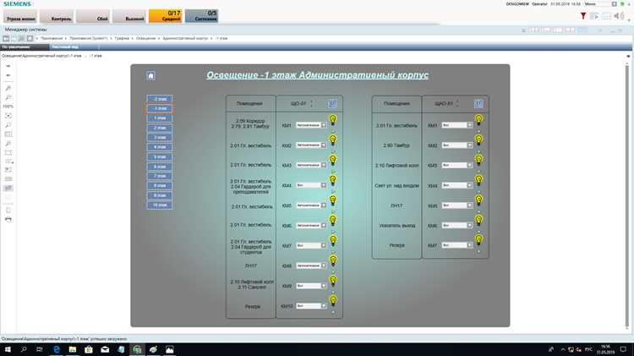
Task: Click the ЩАО-01 stepper arrows in the right header
Action: pos(457,103)
